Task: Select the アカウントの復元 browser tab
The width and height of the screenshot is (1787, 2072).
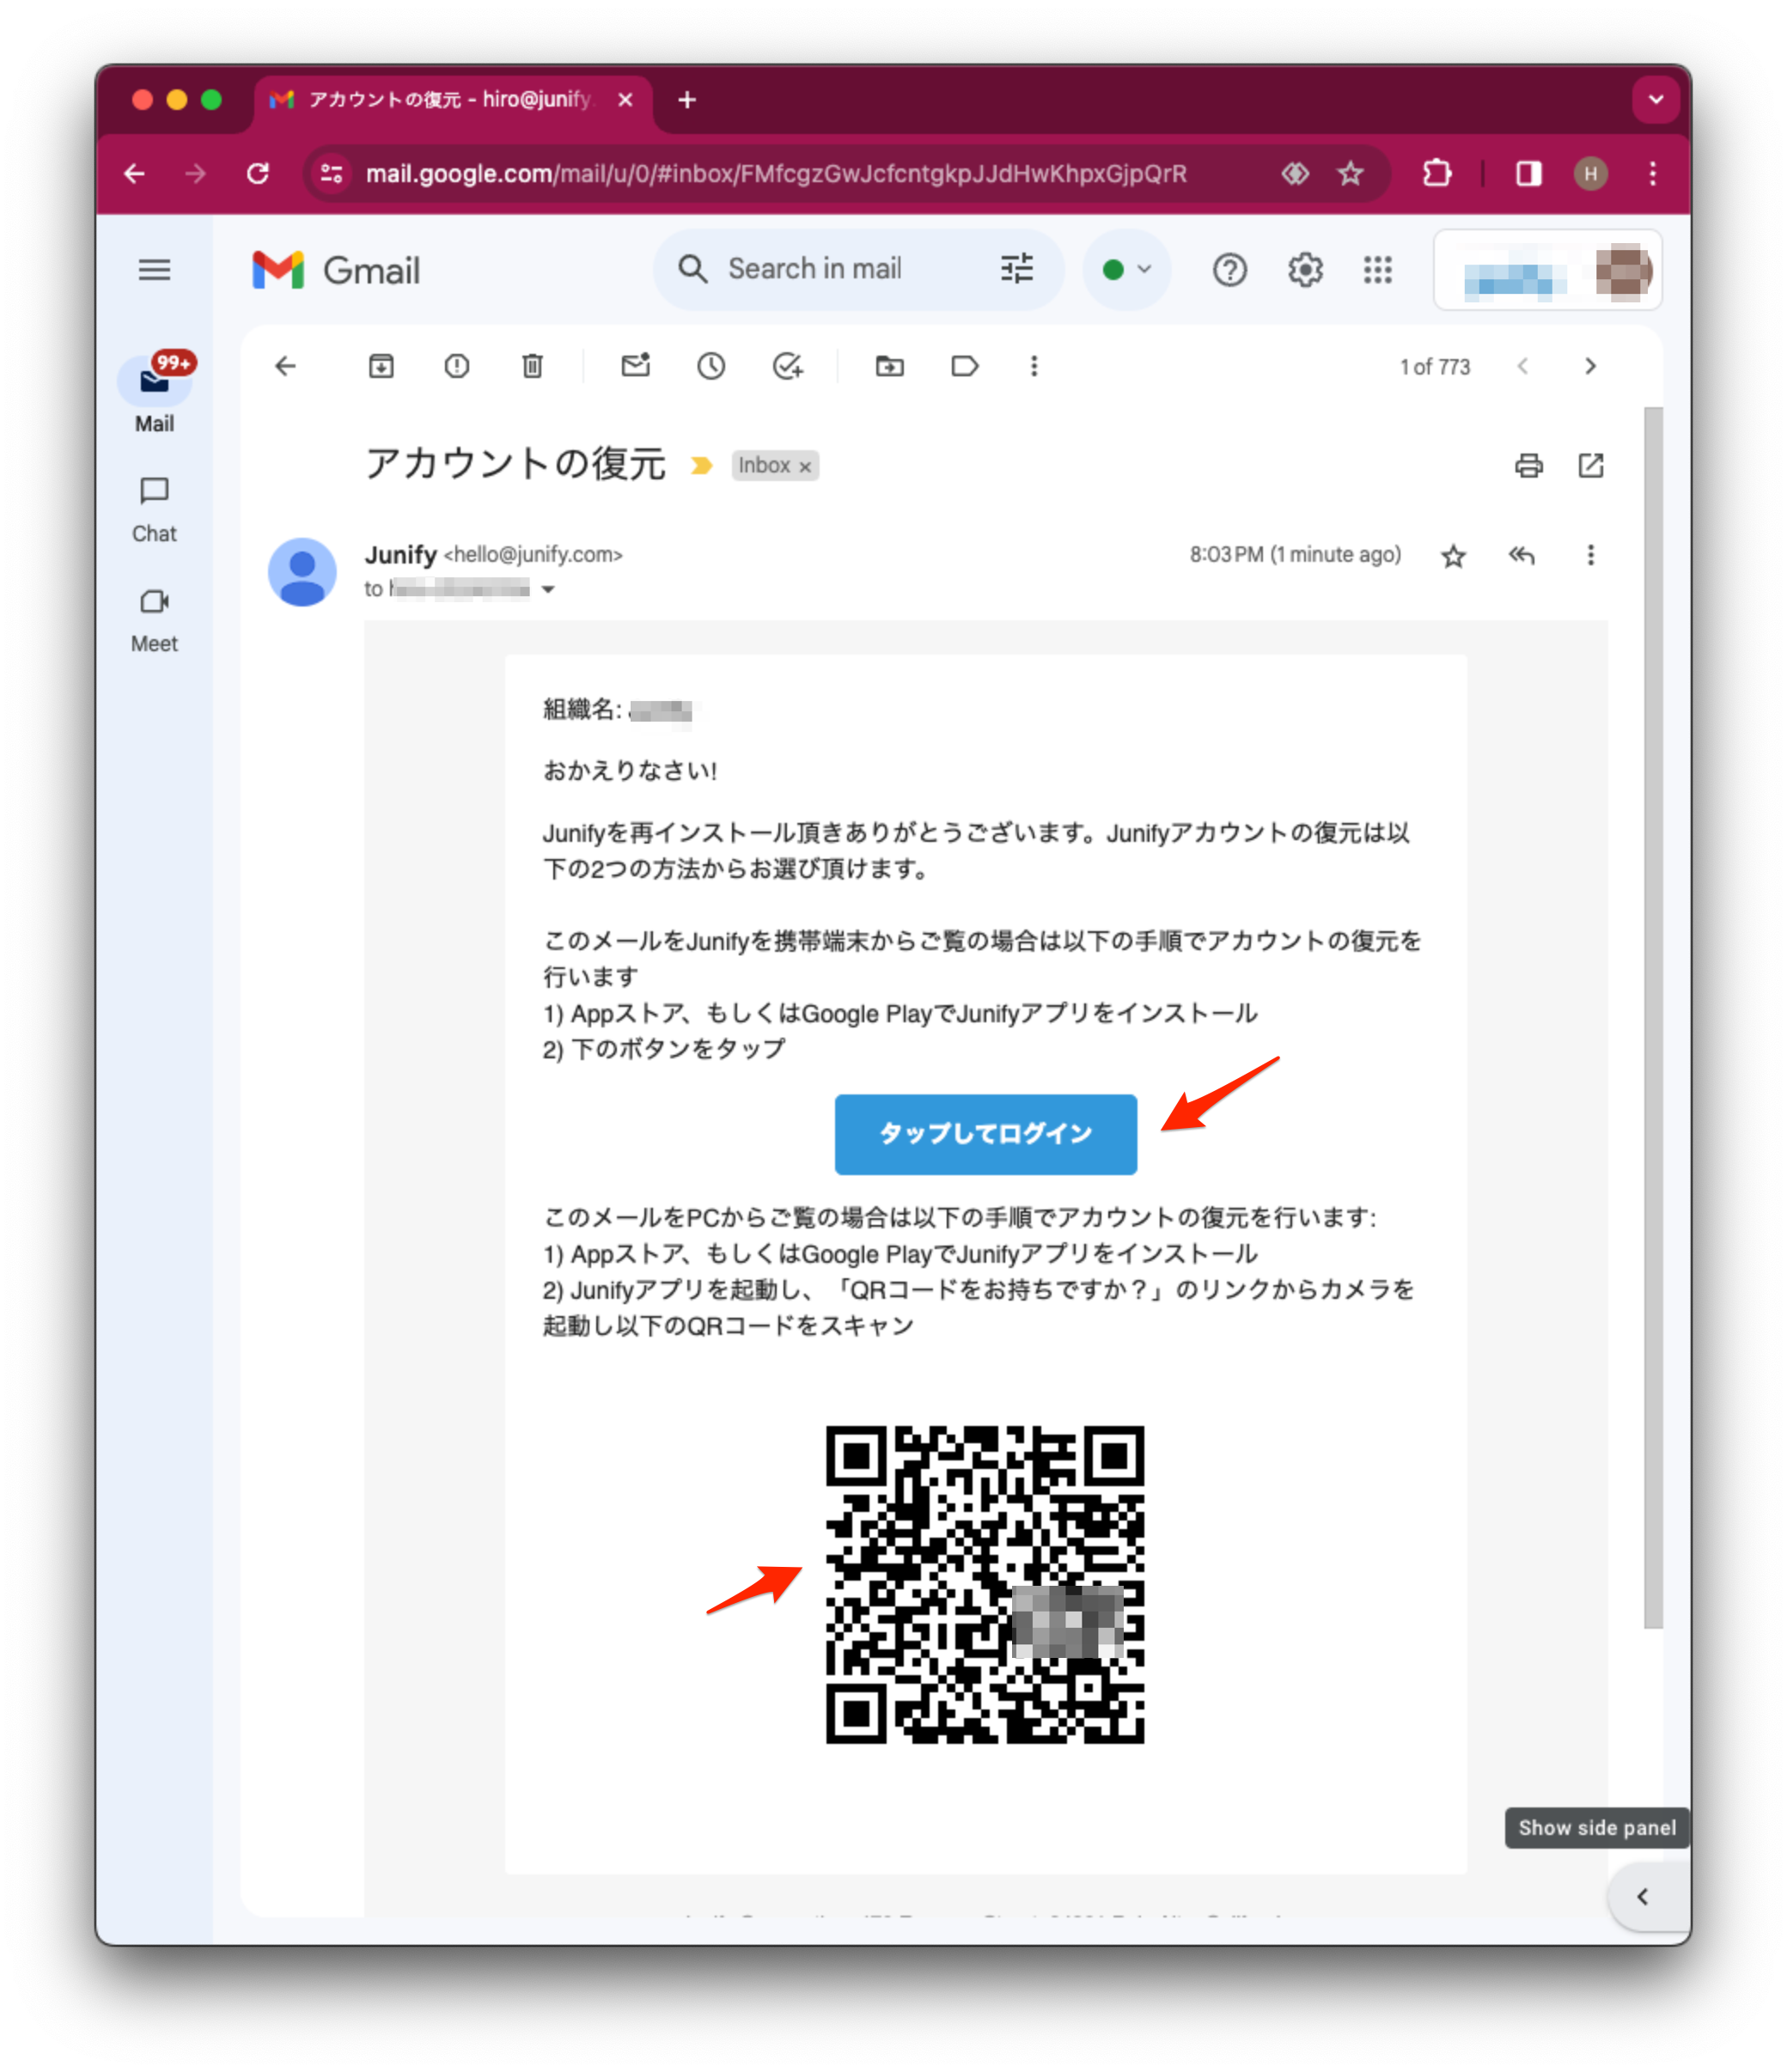Action: click(453, 100)
